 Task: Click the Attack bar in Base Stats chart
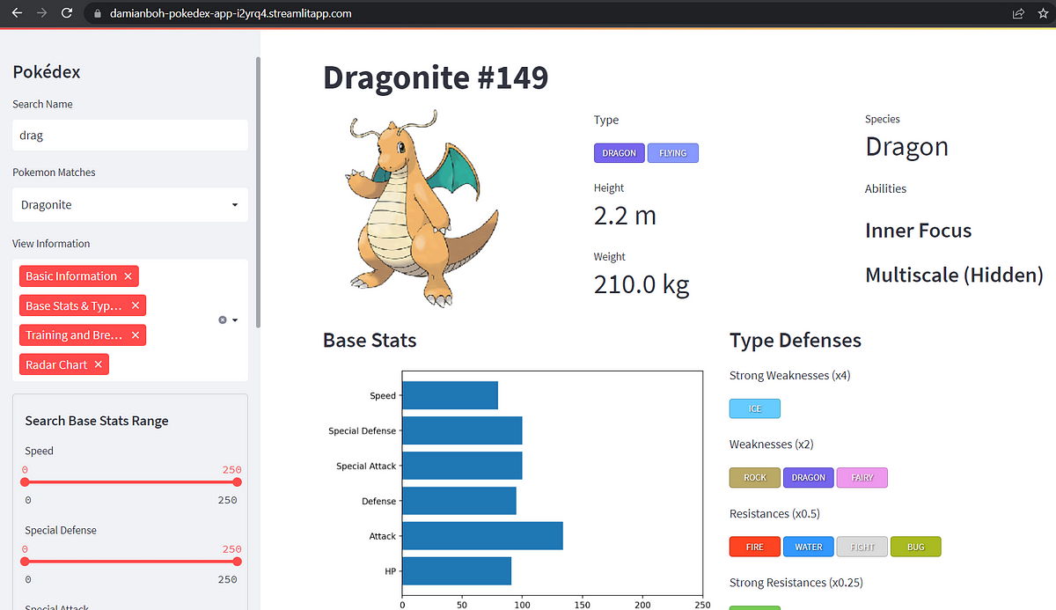[482, 536]
